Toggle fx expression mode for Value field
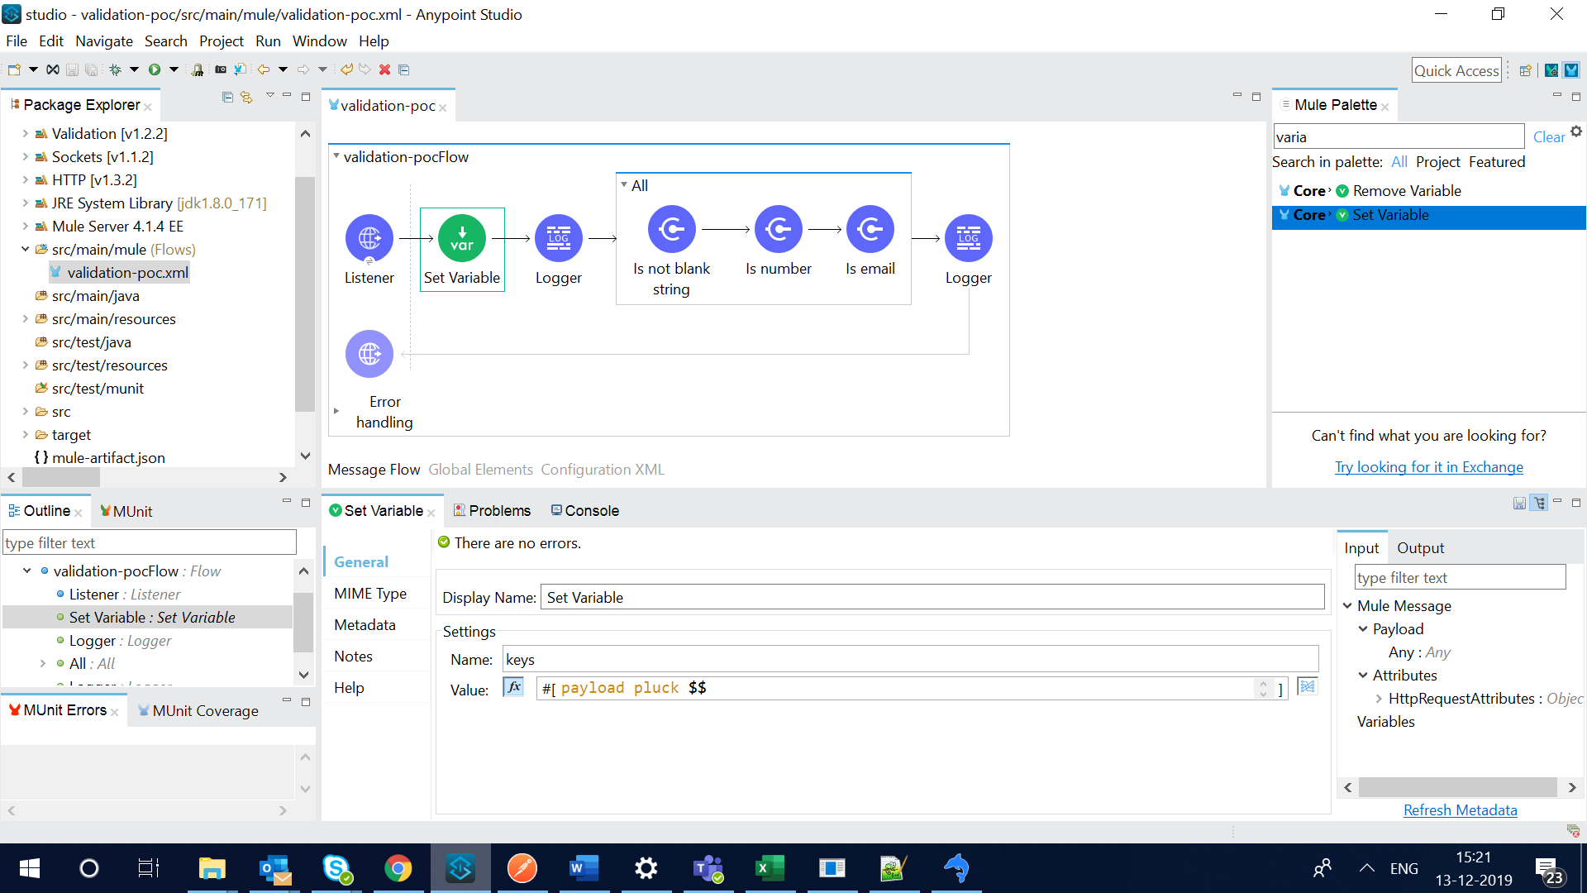The image size is (1587, 893). pos(513,688)
